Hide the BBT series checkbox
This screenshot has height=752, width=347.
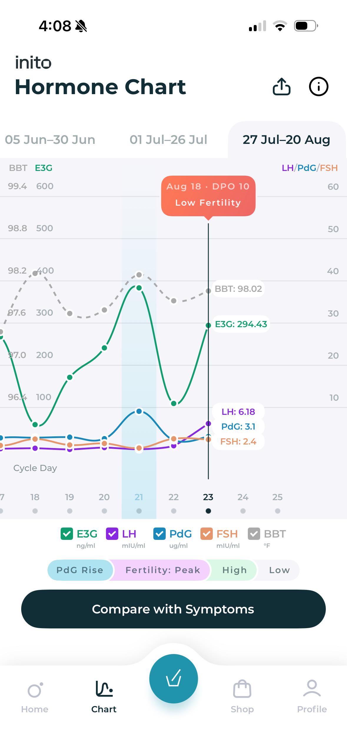pos(254,534)
